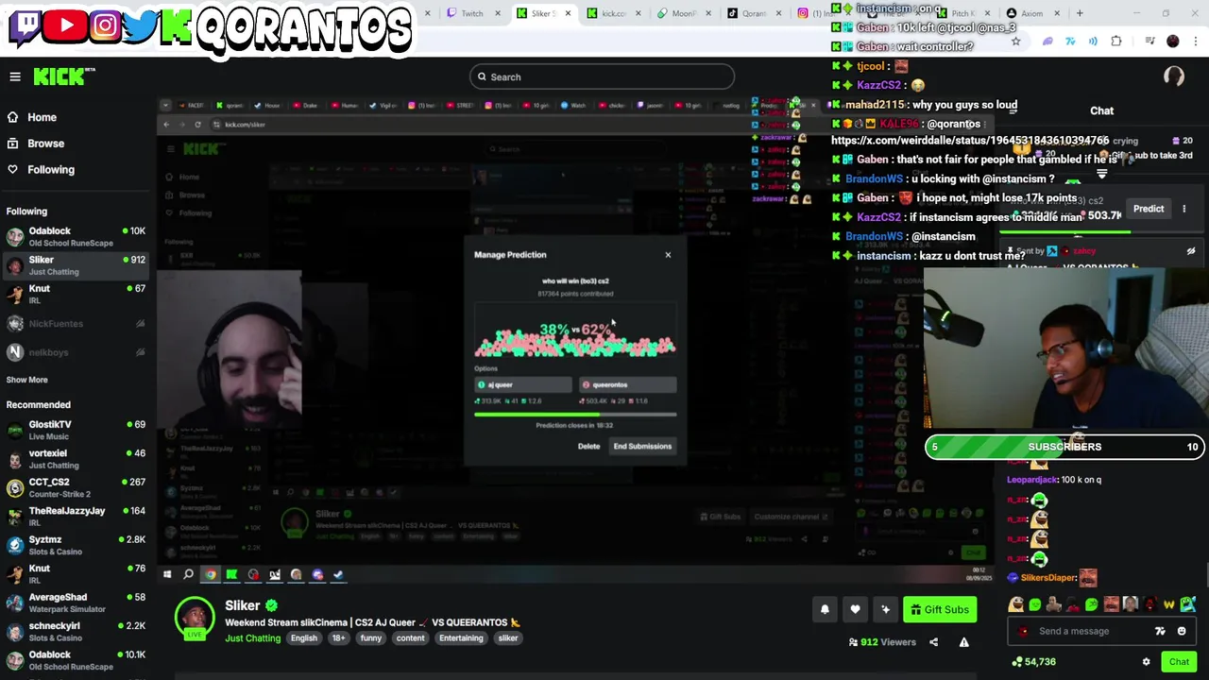Open recommended channel GlostikTV

click(x=76, y=430)
